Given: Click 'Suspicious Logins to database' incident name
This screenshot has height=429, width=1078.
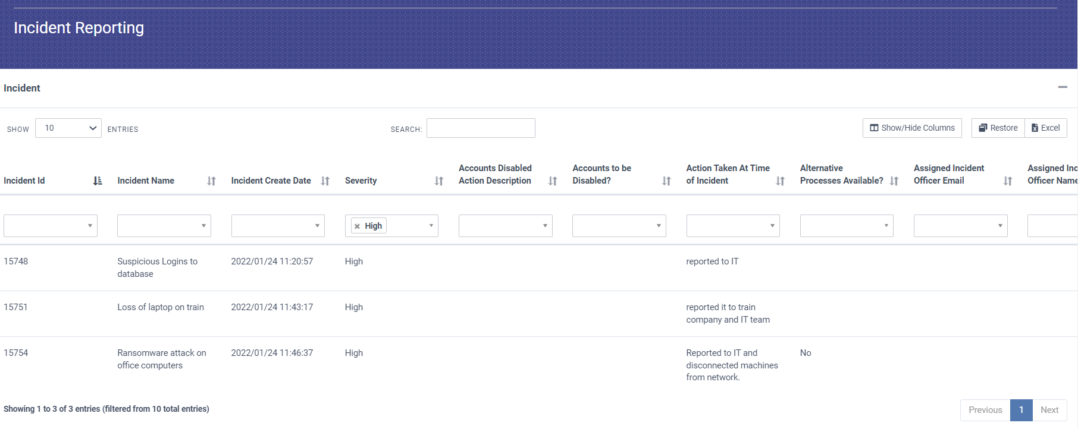Looking at the screenshot, I should [158, 267].
